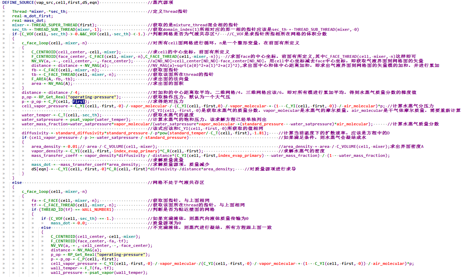
Task: Click 'tb = C_FACE_THREAD(cell, mixer, n);'
Action: coord(74,74)
